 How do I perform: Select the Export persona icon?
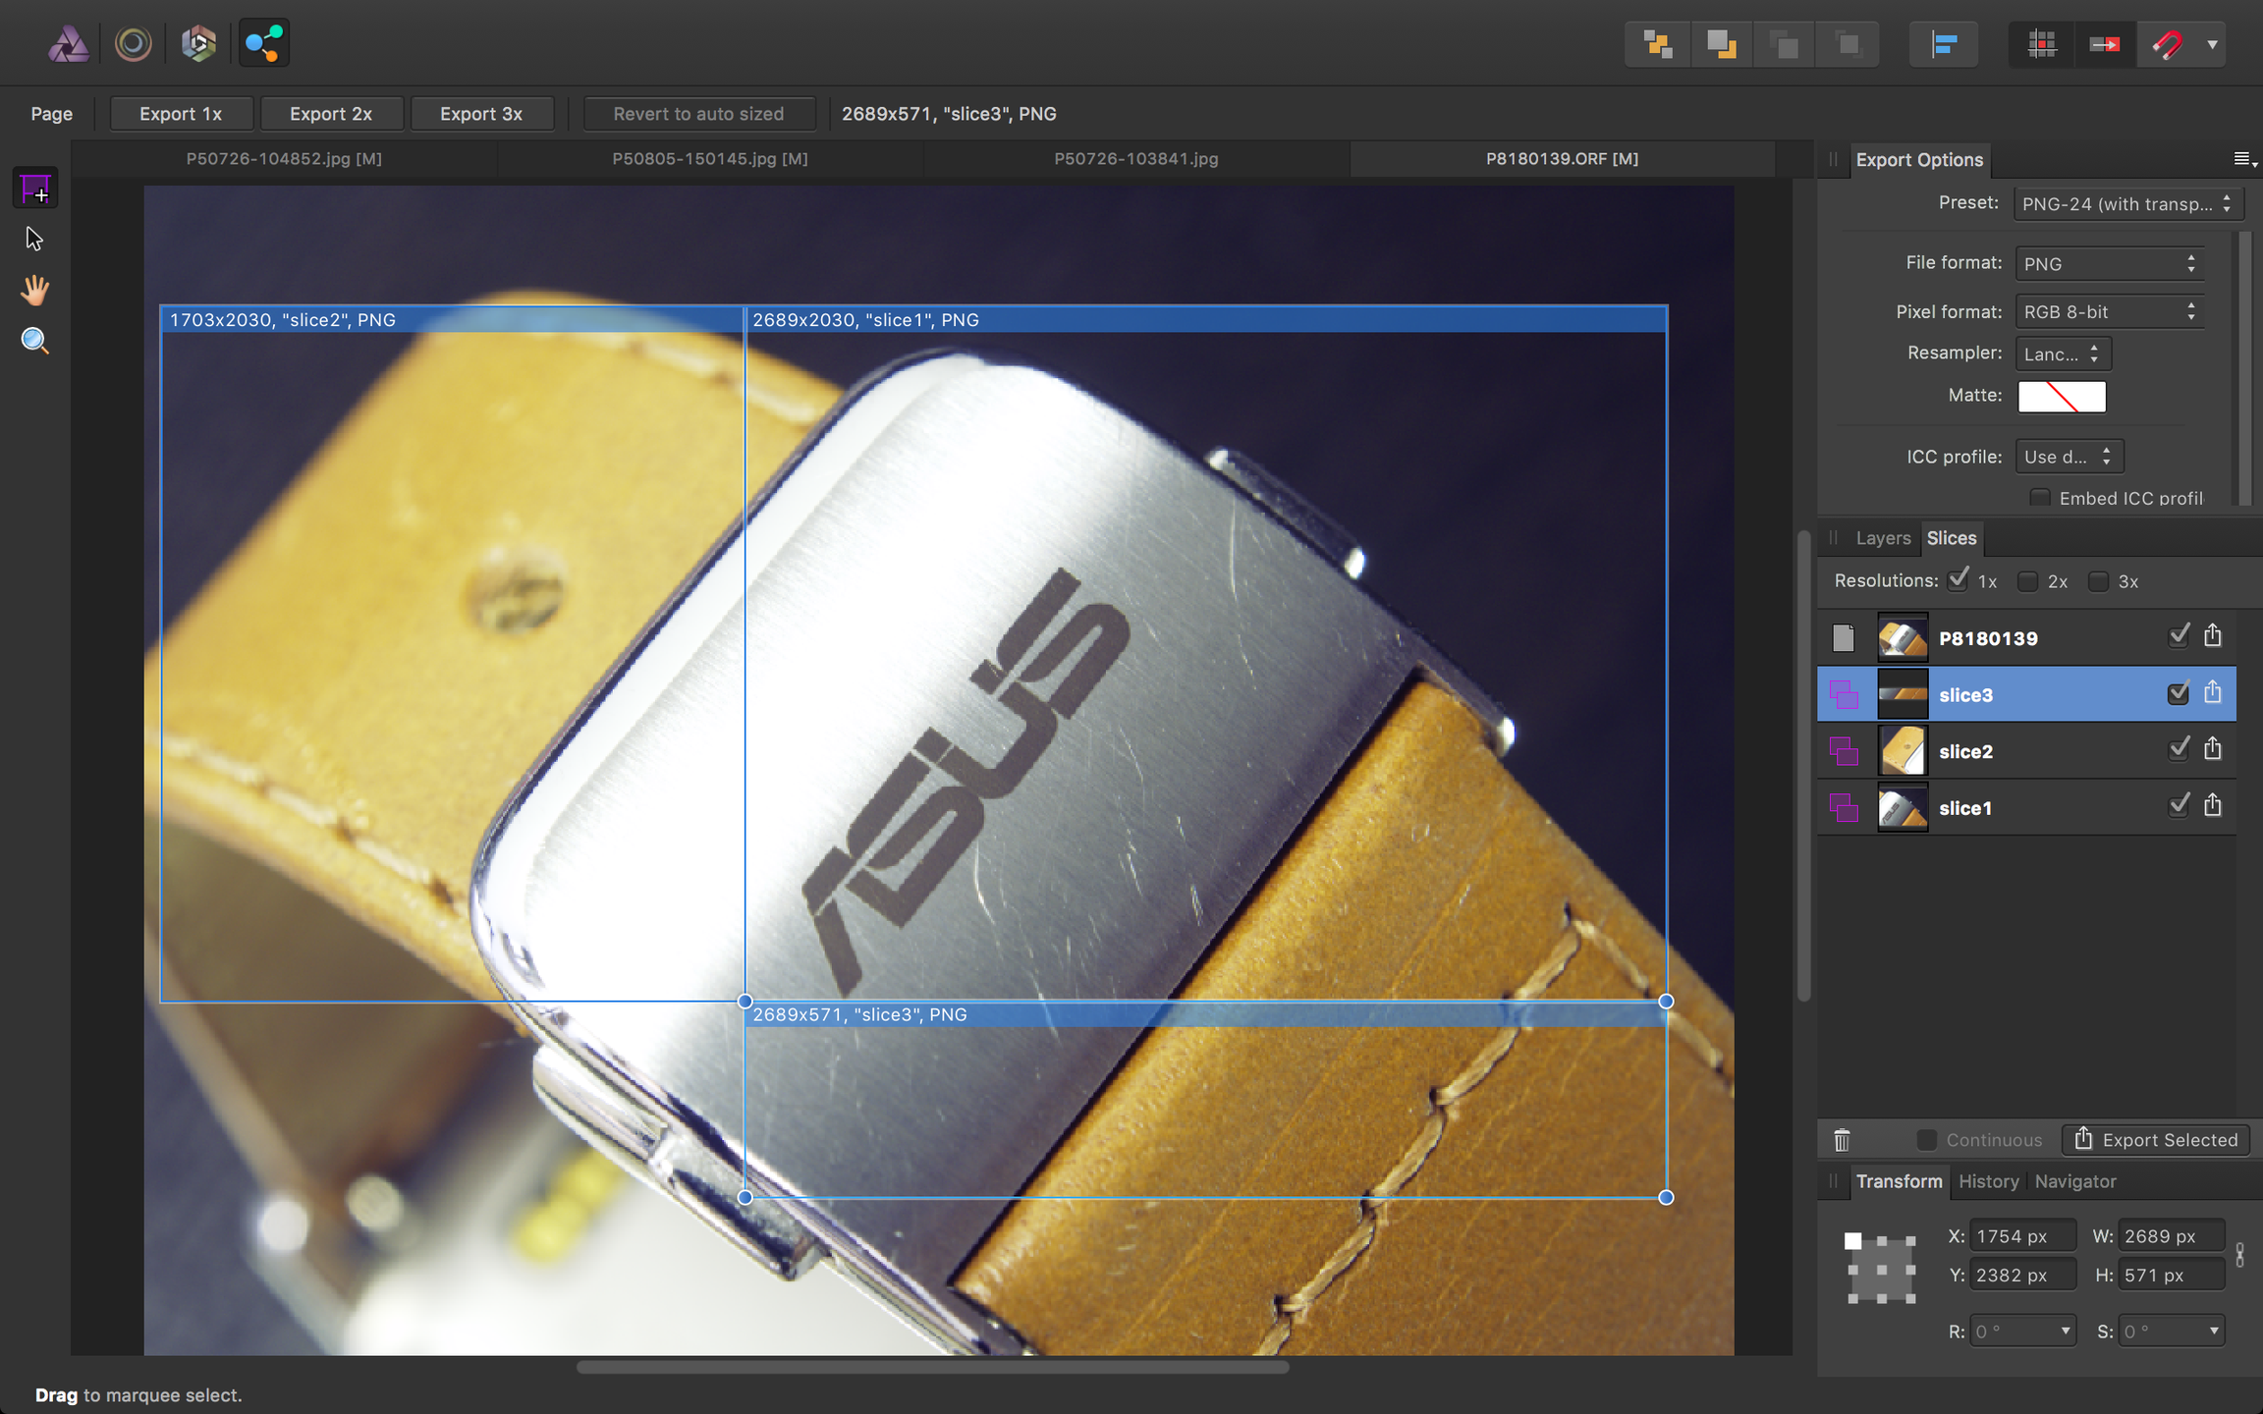264,44
